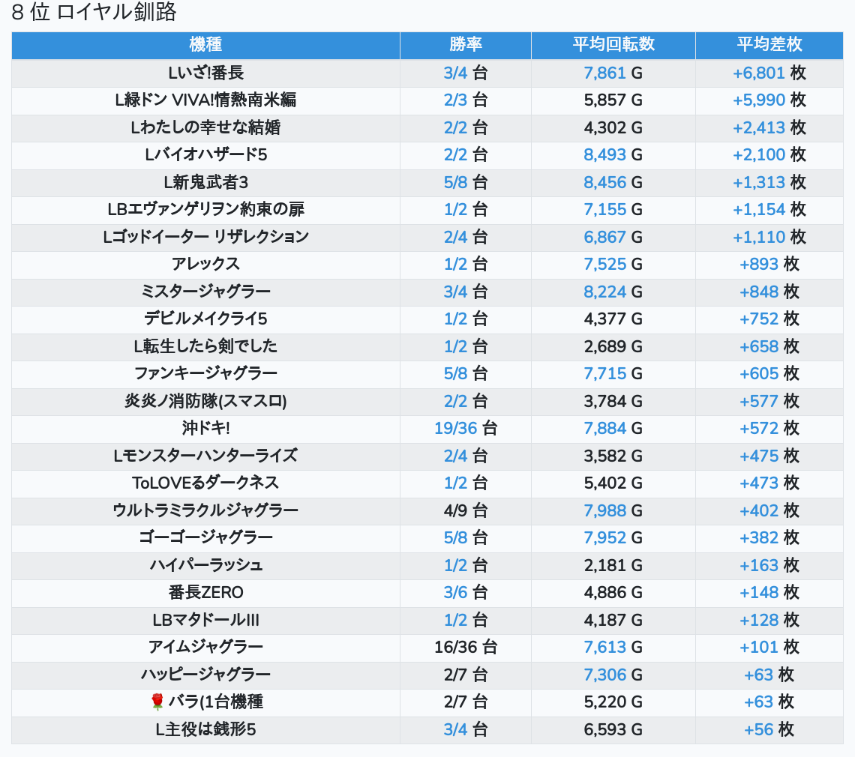Select the L新鬼武者3 row name

tap(205, 182)
